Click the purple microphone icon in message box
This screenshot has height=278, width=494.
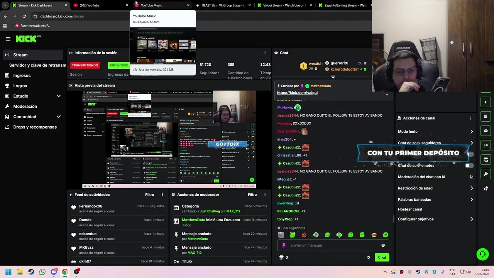[284, 245]
